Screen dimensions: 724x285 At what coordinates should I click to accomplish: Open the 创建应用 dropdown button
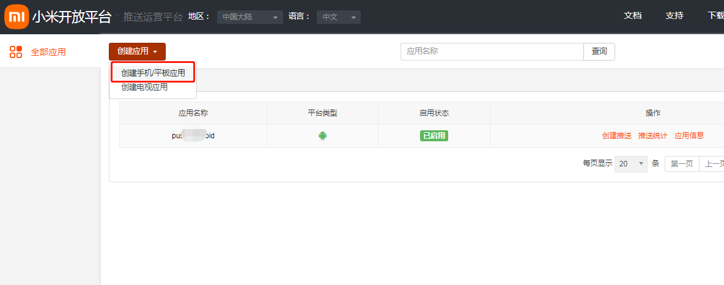(137, 52)
